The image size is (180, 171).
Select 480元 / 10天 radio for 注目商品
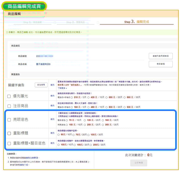click(x=88, y=107)
